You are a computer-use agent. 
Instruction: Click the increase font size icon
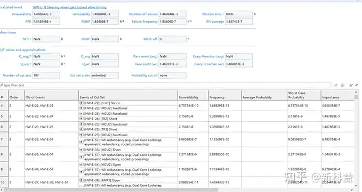click(x=351, y=86)
